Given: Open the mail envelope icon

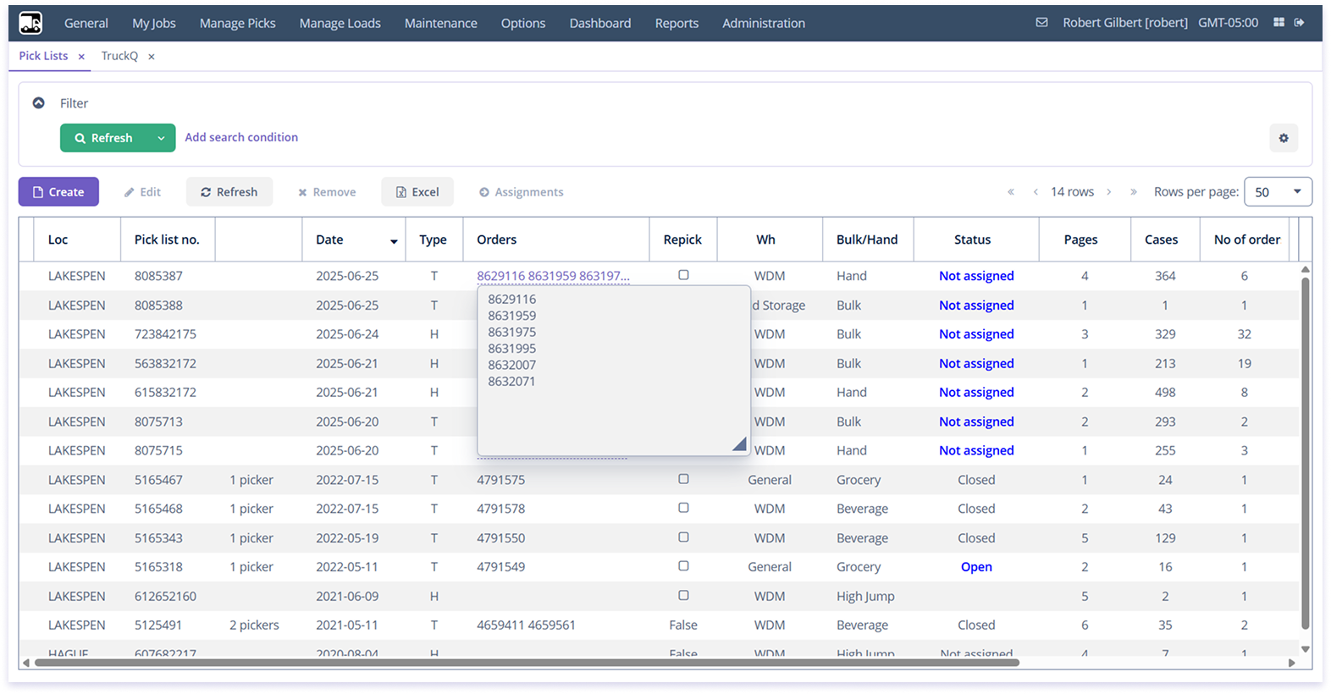Looking at the screenshot, I should 1041,23.
